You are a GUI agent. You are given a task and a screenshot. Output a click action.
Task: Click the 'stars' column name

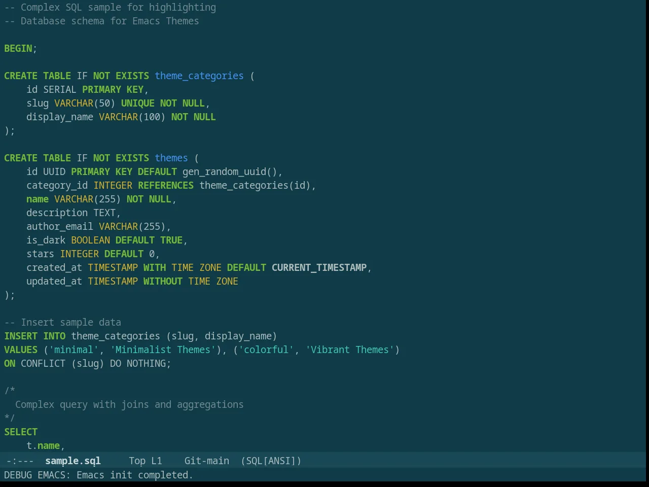pyautogui.click(x=40, y=254)
